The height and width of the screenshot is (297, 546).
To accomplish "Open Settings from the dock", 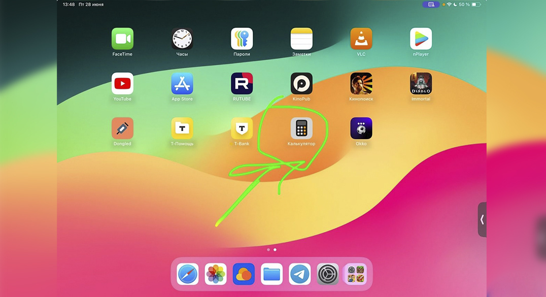I will point(328,274).
